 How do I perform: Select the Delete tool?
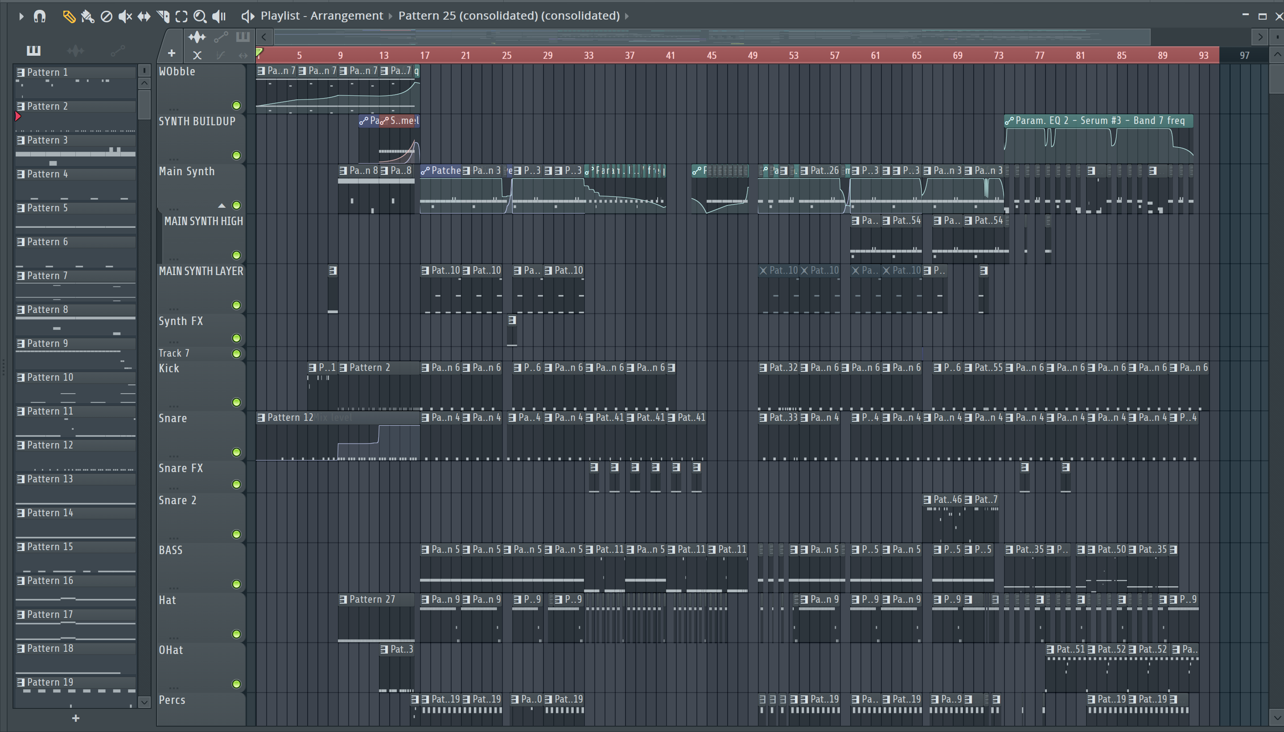[106, 16]
